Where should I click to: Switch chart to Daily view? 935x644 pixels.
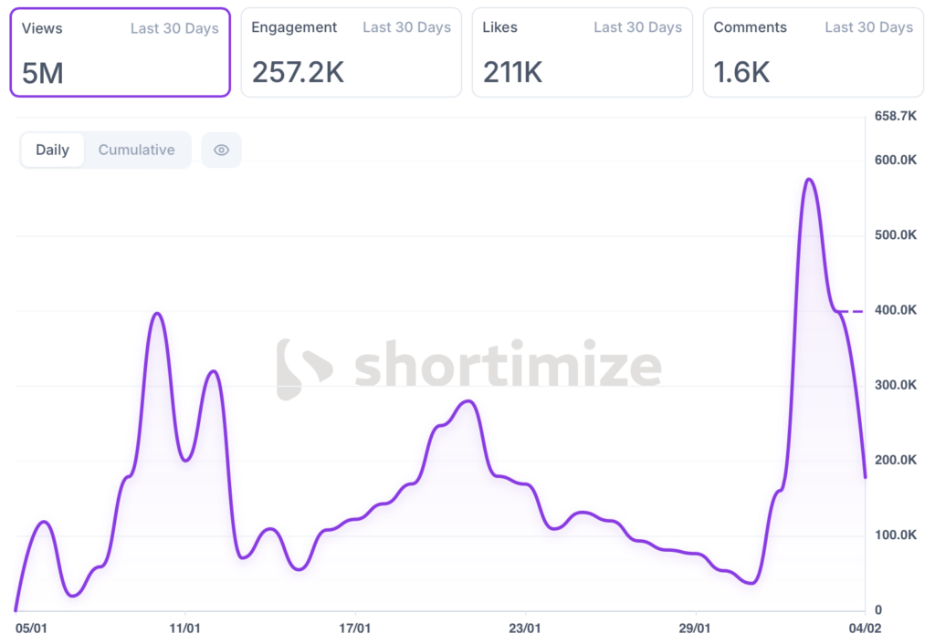tap(52, 151)
